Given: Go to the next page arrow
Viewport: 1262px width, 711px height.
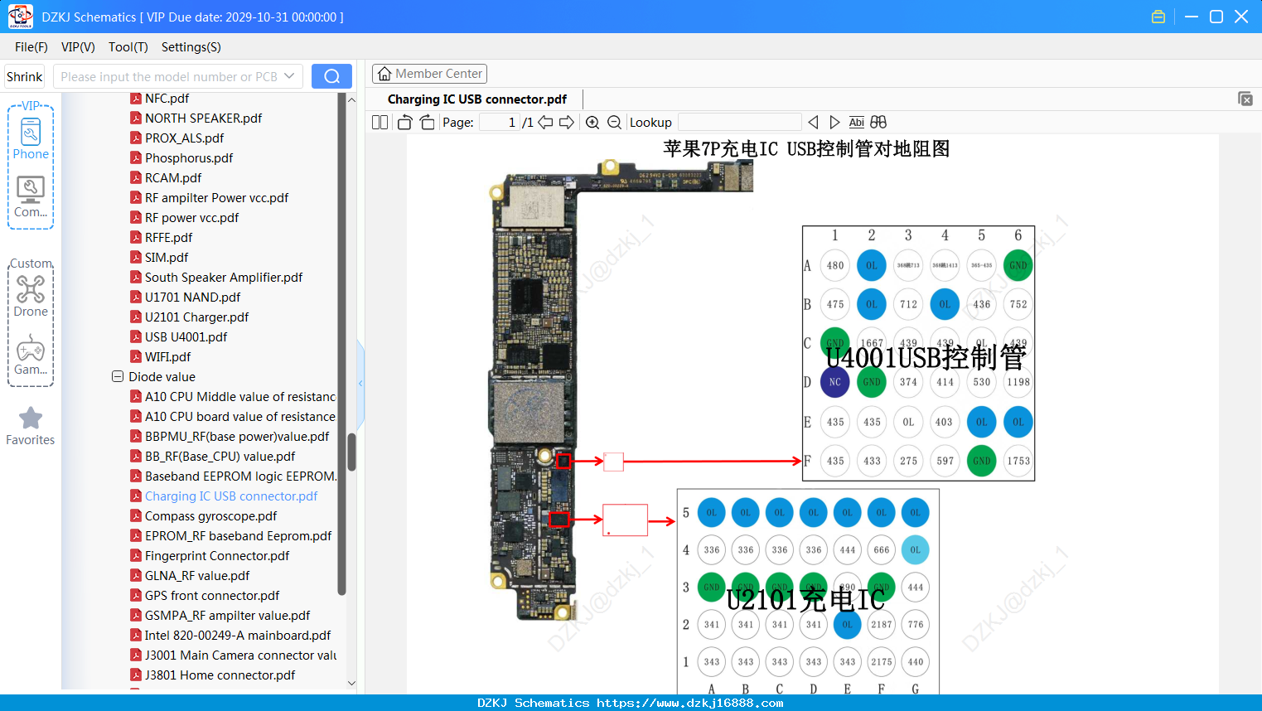Looking at the screenshot, I should coord(567,123).
